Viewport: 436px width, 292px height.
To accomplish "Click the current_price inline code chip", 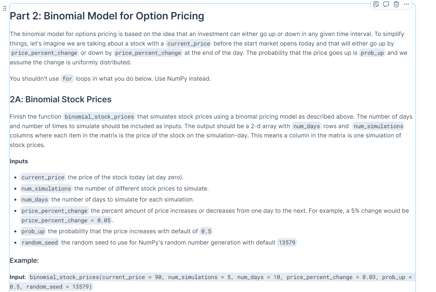I will (43, 177).
